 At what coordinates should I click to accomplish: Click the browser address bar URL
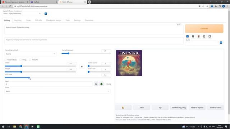click(x=32, y=6)
